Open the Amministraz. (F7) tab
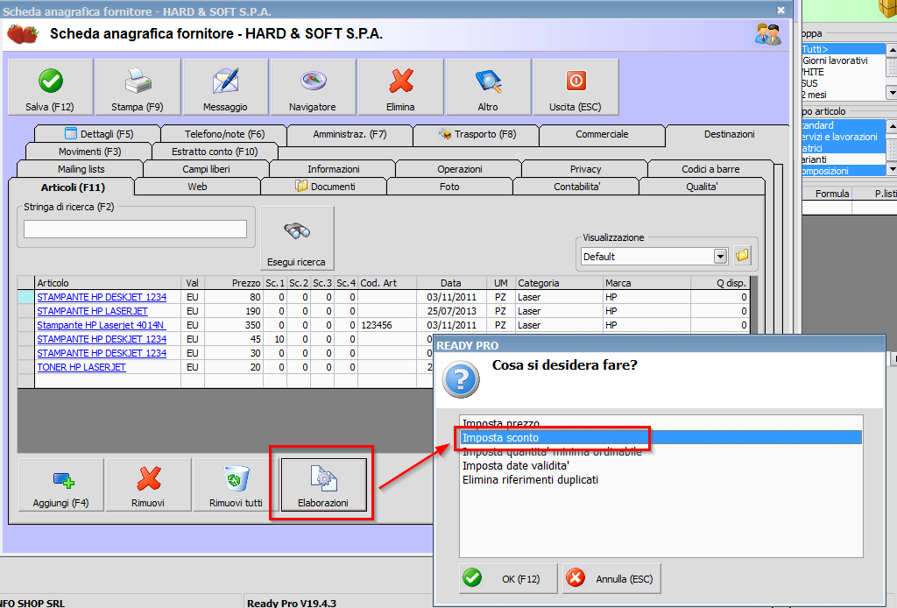The width and height of the screenshot is (897, 608). (x=350, y=134)
